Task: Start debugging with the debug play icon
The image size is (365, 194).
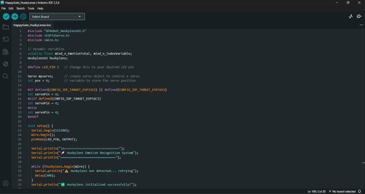Action: click(23, 17)
